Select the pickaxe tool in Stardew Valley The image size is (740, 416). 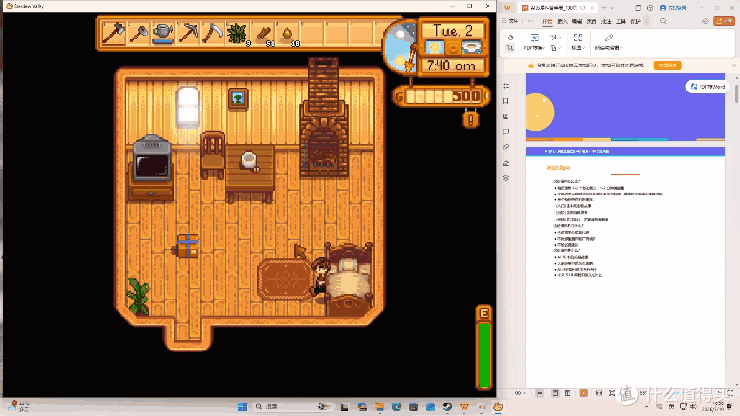[x=188, y=34]
